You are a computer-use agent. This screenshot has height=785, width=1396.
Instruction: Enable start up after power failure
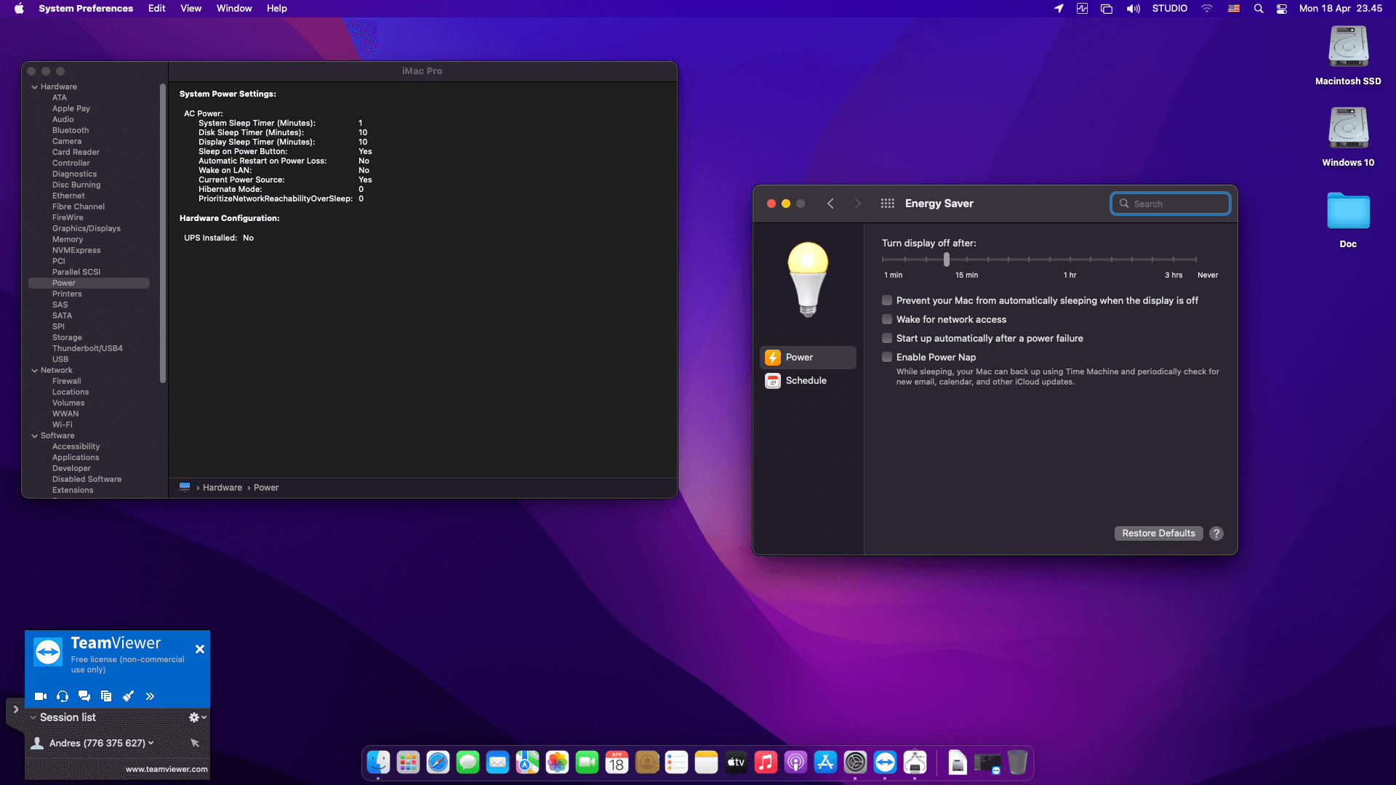(x=887, y=338)
